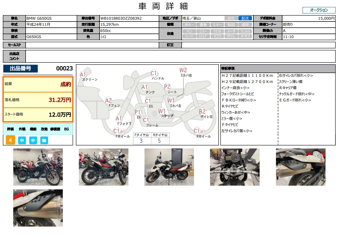
Task: Open the rear-left view motorcycle photo
Action: 104,167
